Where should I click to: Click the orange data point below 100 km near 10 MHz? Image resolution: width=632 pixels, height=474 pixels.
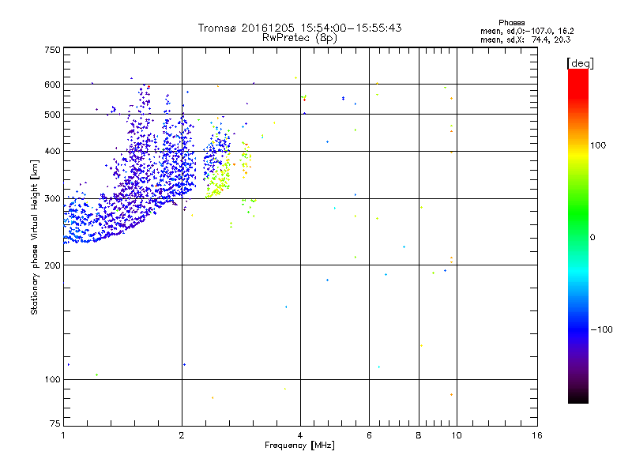(x=451, y=394)
